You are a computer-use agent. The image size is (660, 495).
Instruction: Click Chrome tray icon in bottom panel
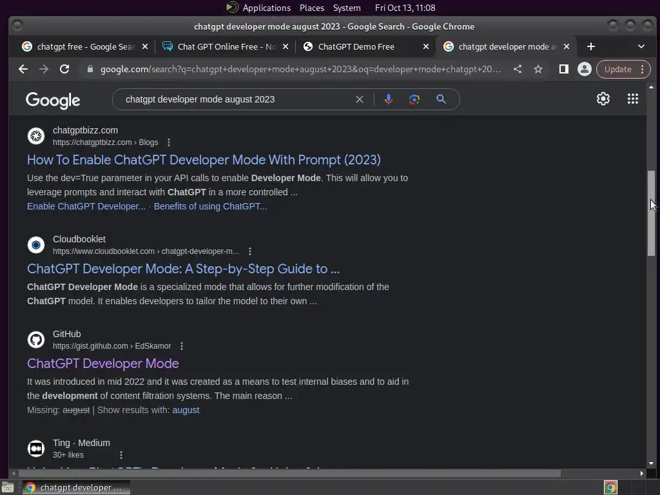(x=610, y=487)
